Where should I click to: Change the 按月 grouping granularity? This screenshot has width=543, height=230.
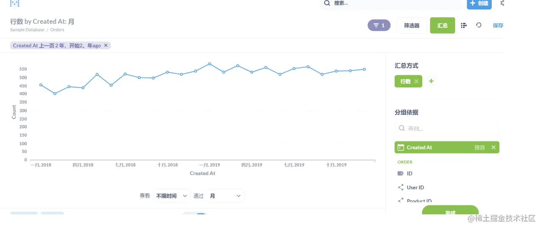click(479, 147)
